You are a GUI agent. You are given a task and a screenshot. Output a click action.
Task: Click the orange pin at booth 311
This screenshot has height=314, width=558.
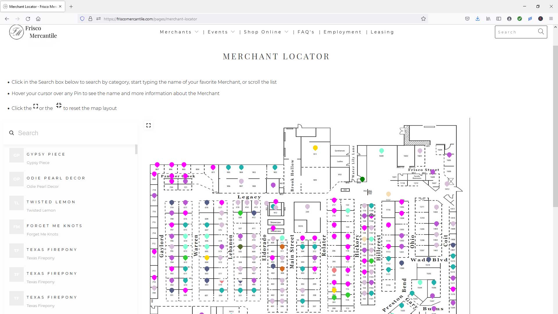[282, 247]
